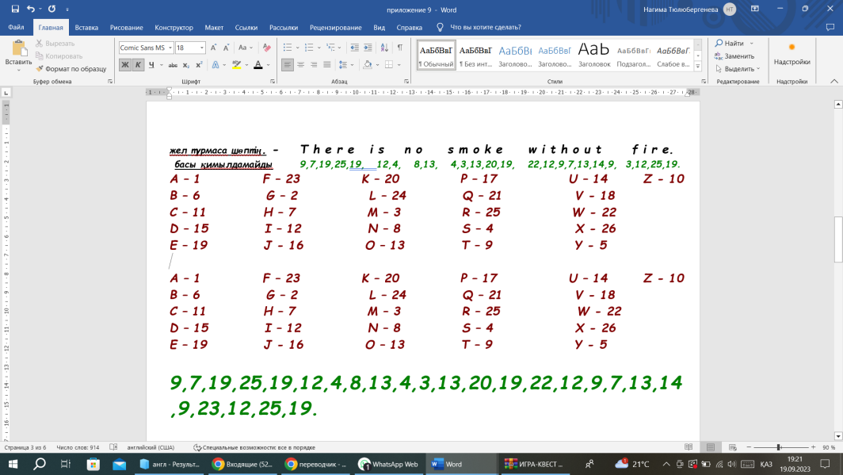
Task: Switch to the Рецензирование tab
Action: (x=335, y=27)
